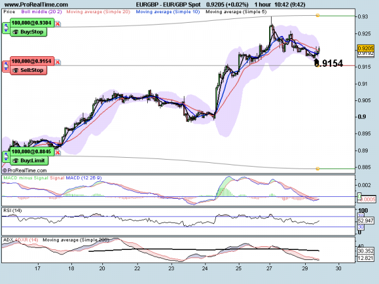This screenshot has height=284, width=379.
Task: Click the current price tag 0.9205
Action: point(366,48)
